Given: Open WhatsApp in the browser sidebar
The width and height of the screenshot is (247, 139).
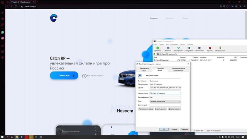Looking at the screenshot, I should pyautogui.click(x=3, y=32).
